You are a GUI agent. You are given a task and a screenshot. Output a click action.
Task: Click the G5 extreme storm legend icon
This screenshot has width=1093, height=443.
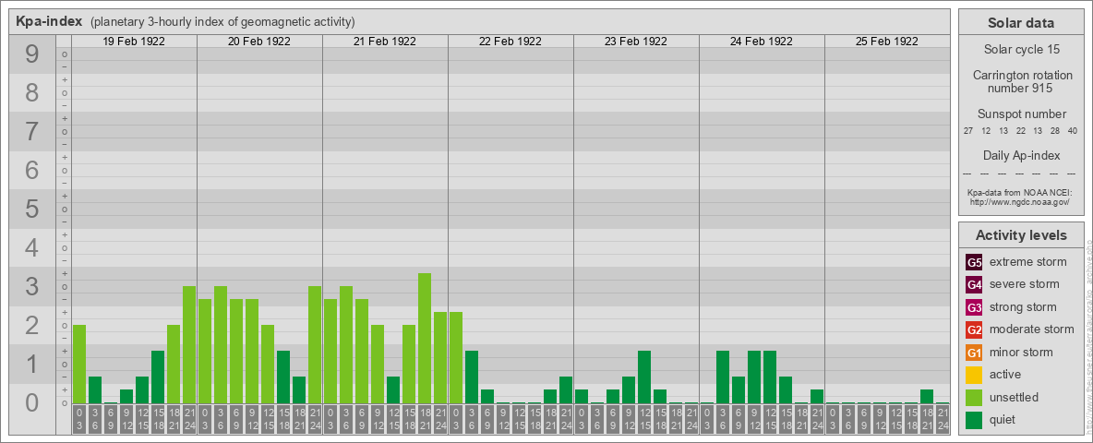tap(974, 262)
